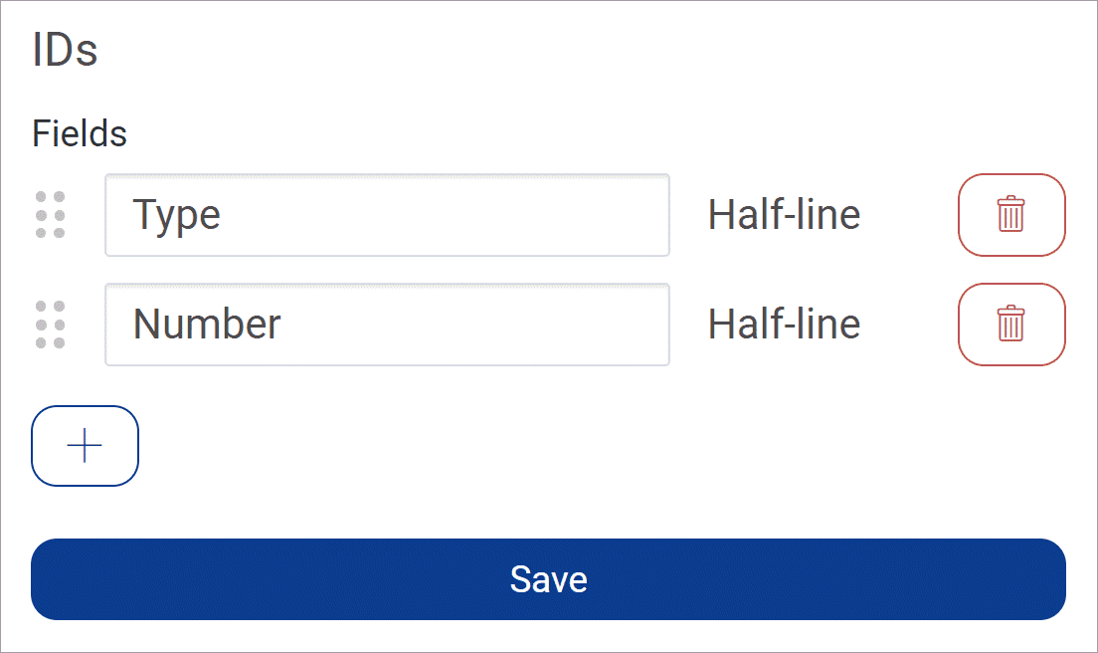The image size is (1098, 653).
Task: Remove the second field row
Action: coord(1011,325)
